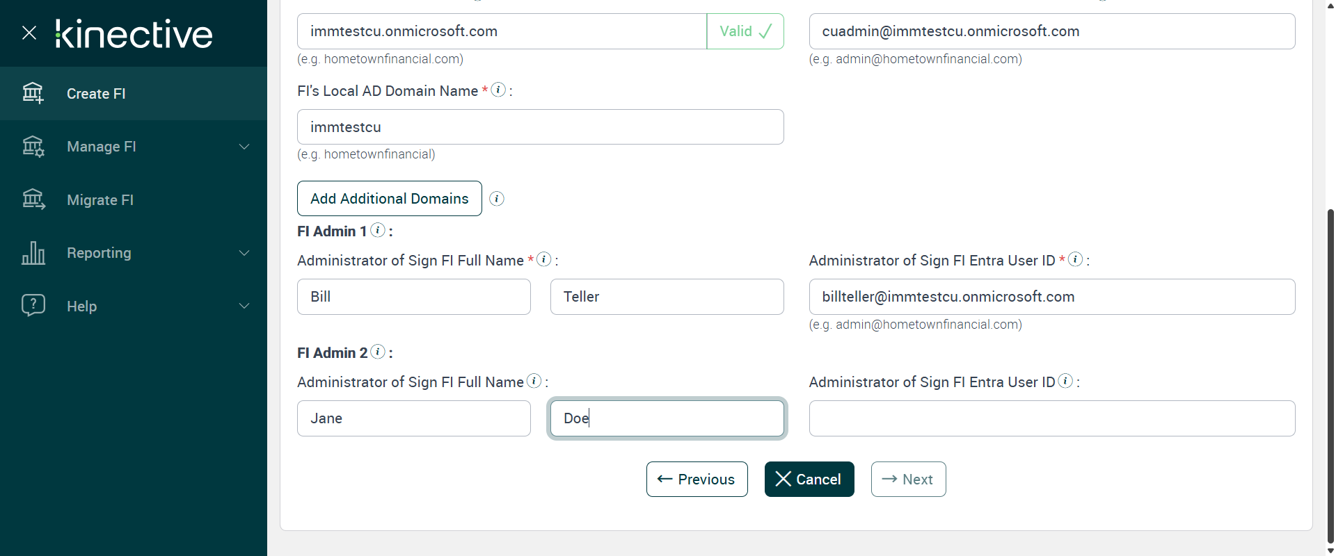Open the Manage FI menu item

(x=102, y=147)
